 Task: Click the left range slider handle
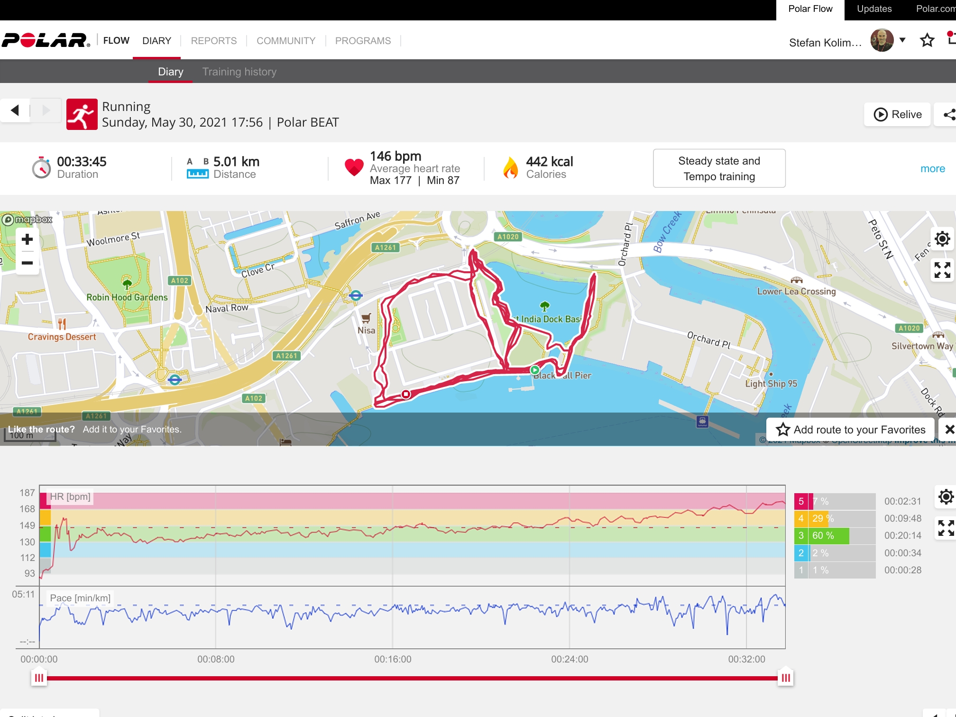39,678
